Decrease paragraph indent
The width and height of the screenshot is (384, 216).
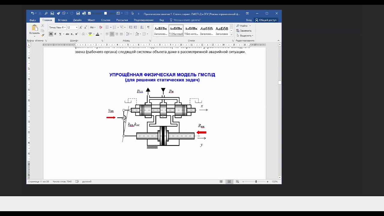(x=130, y=27)
